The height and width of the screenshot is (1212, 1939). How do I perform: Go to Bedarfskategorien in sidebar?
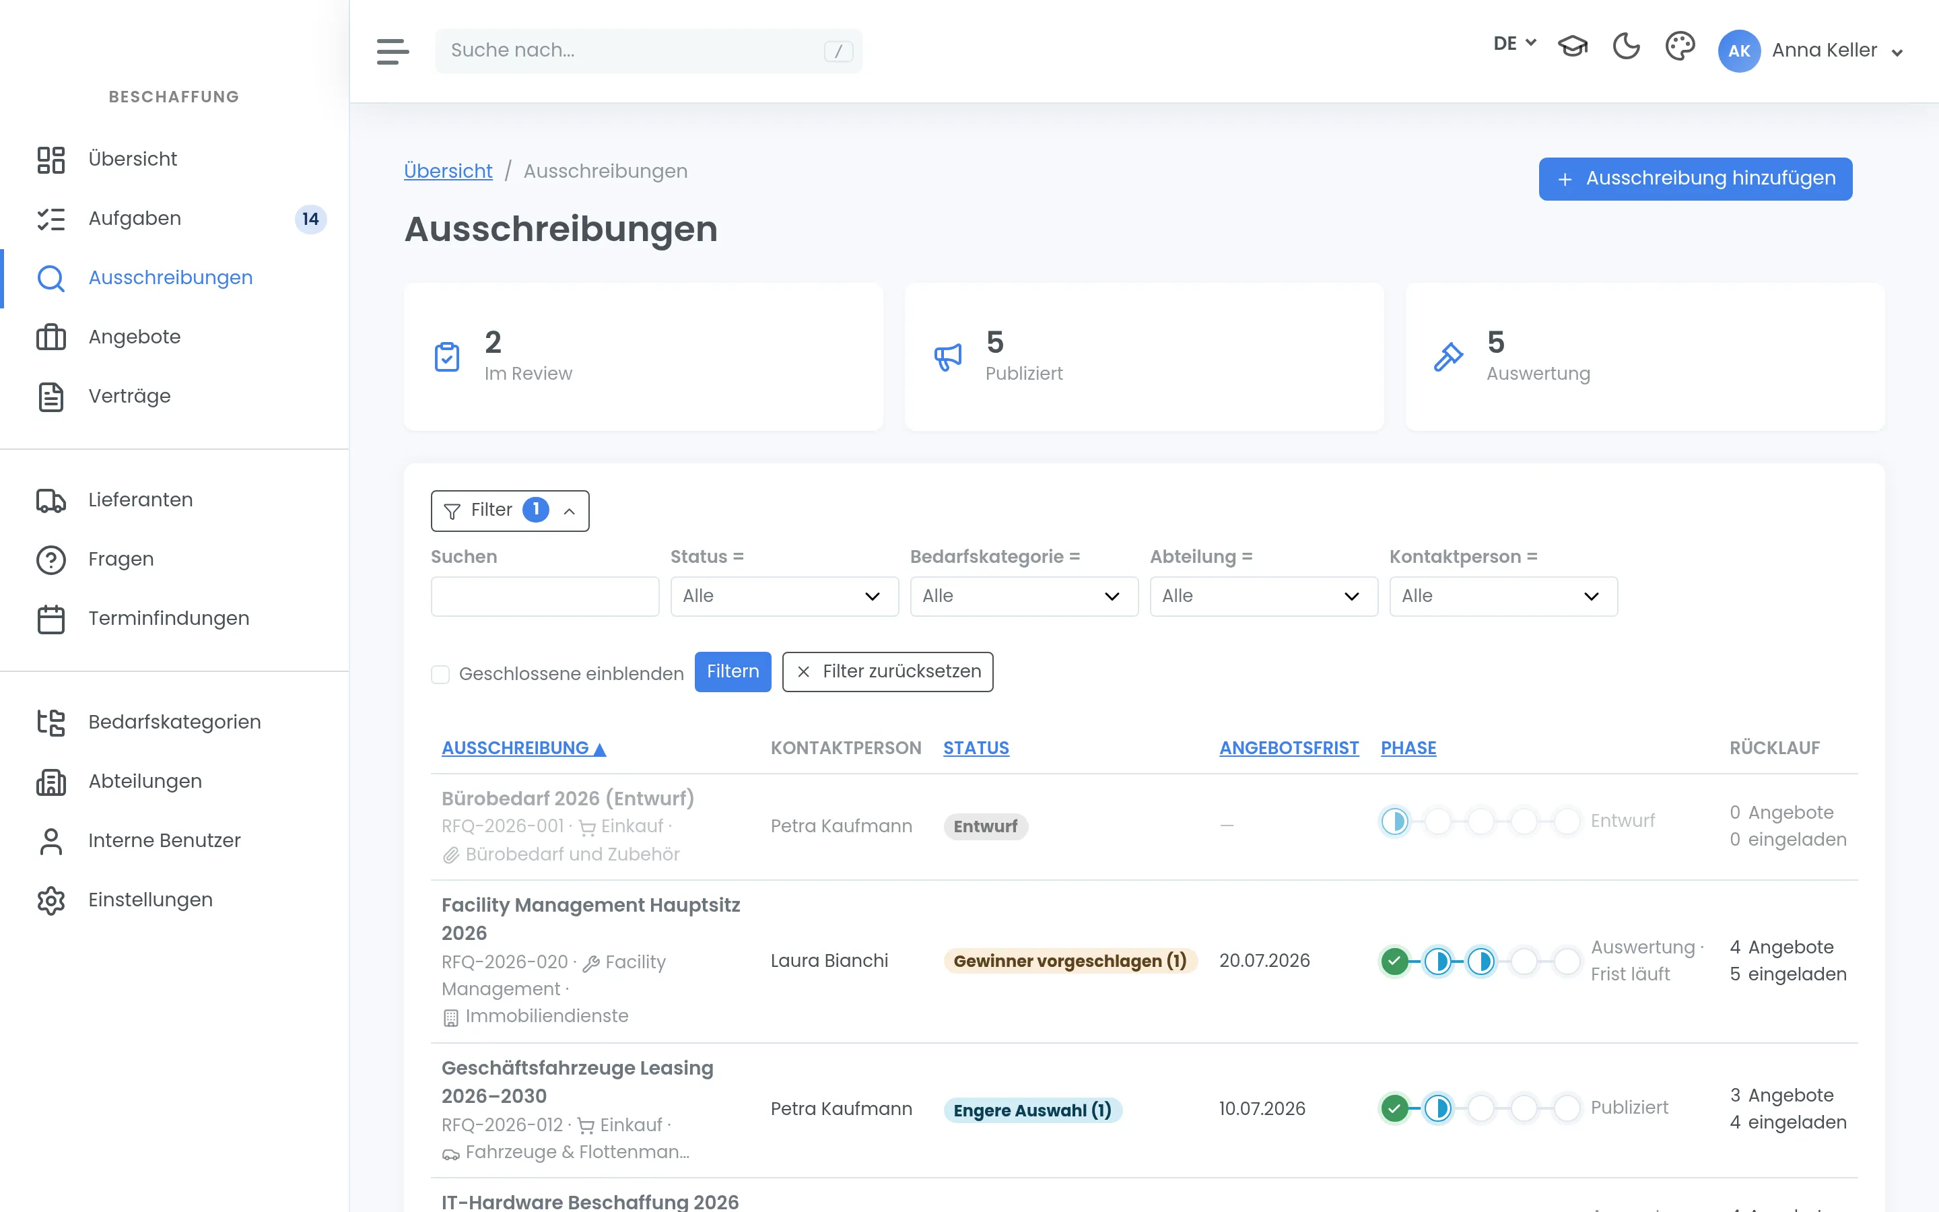[x=174, y=722]
